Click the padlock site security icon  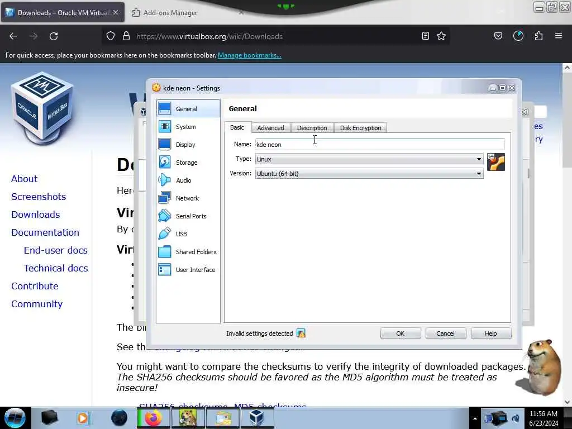(x=126, y=36)
